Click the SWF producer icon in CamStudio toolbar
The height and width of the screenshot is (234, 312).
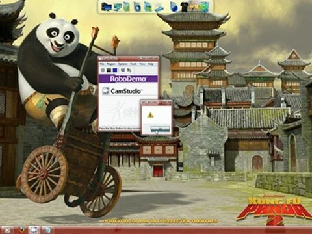(x=129, y=70)
